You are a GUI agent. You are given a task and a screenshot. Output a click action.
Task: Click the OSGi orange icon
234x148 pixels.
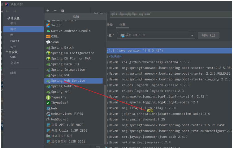(48, 37)
